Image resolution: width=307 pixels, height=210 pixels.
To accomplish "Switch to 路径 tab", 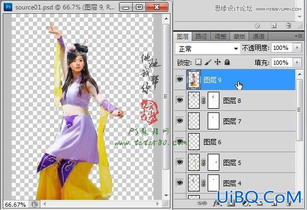I will (201, 37).
